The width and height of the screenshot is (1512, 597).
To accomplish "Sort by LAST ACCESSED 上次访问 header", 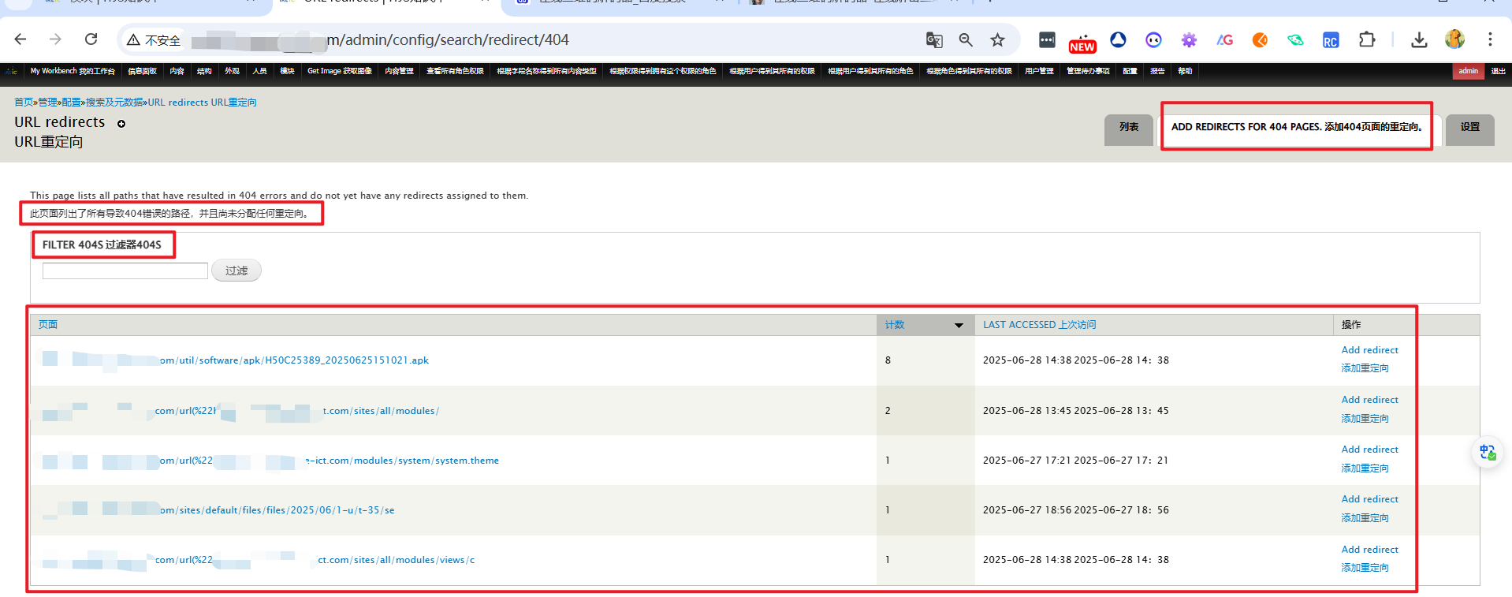I will point(1039,325).
